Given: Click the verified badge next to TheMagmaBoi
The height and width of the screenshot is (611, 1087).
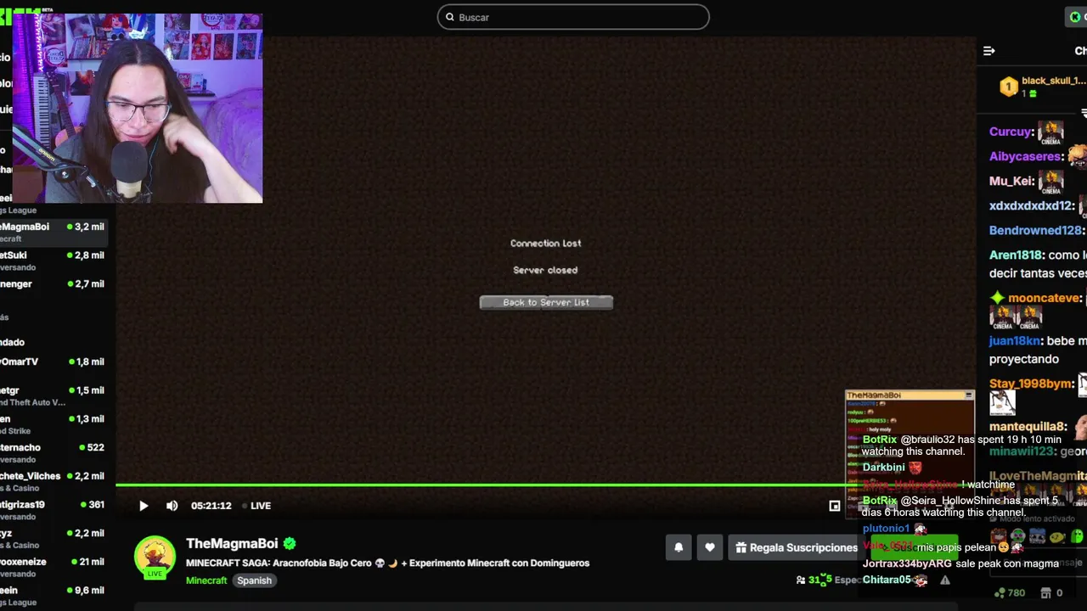Looking at the screenshot, I should click(290, 543).
